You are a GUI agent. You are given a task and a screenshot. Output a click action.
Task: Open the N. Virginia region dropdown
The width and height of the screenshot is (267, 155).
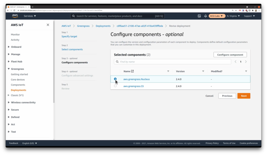(233, 16)
